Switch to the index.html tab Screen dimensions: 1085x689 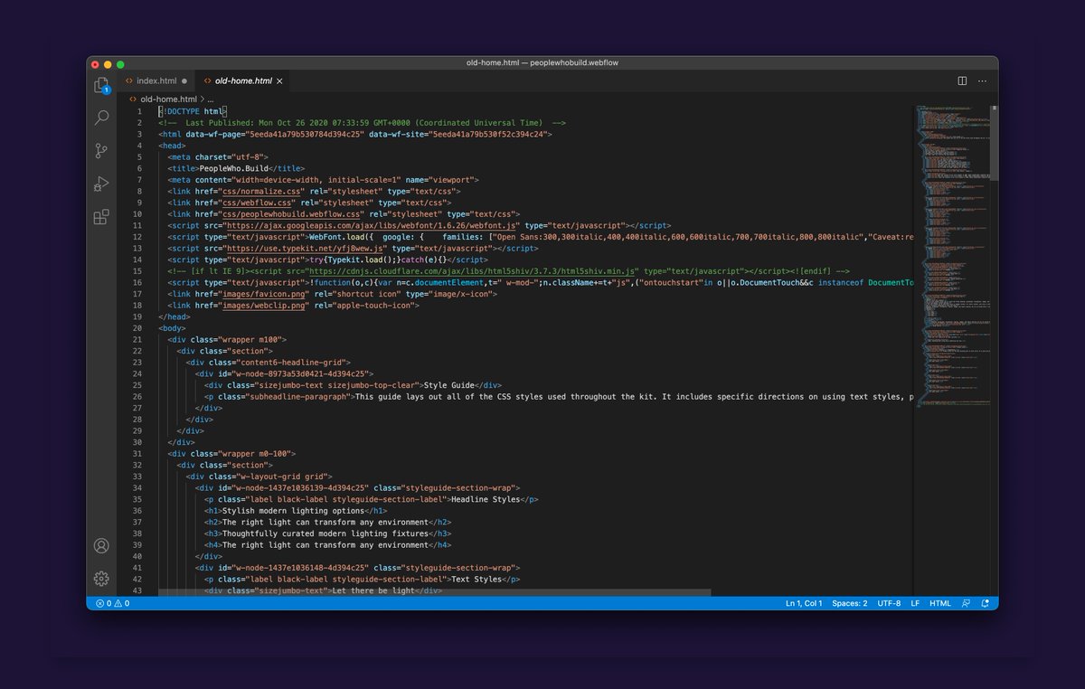(x=156, y=80)
